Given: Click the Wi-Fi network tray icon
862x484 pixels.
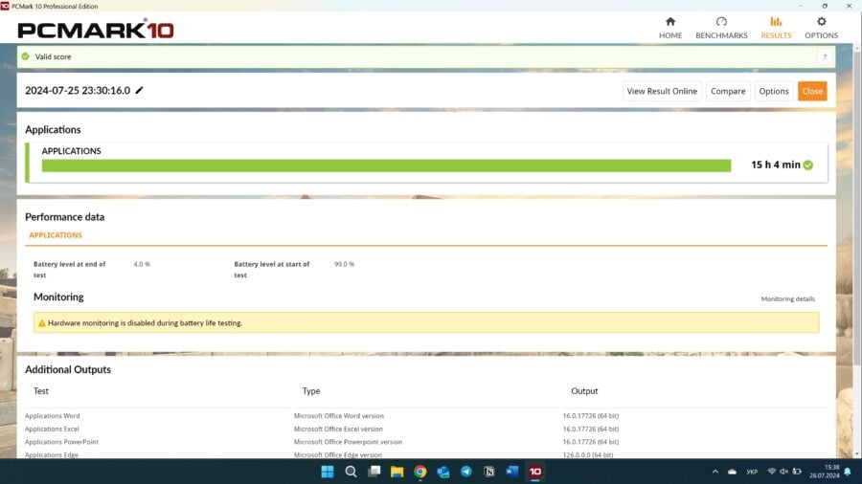Looking at the screenshot, I should (772, 472).
